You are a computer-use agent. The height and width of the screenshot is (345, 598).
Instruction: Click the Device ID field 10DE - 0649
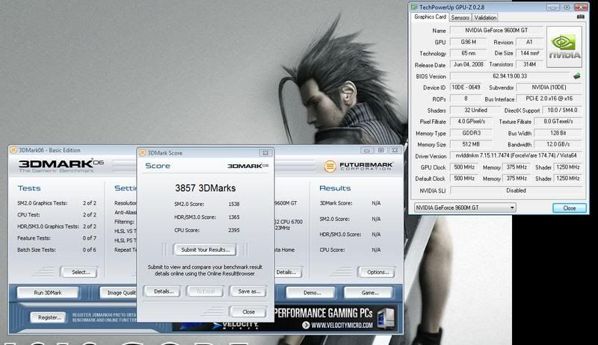[466, 87]
